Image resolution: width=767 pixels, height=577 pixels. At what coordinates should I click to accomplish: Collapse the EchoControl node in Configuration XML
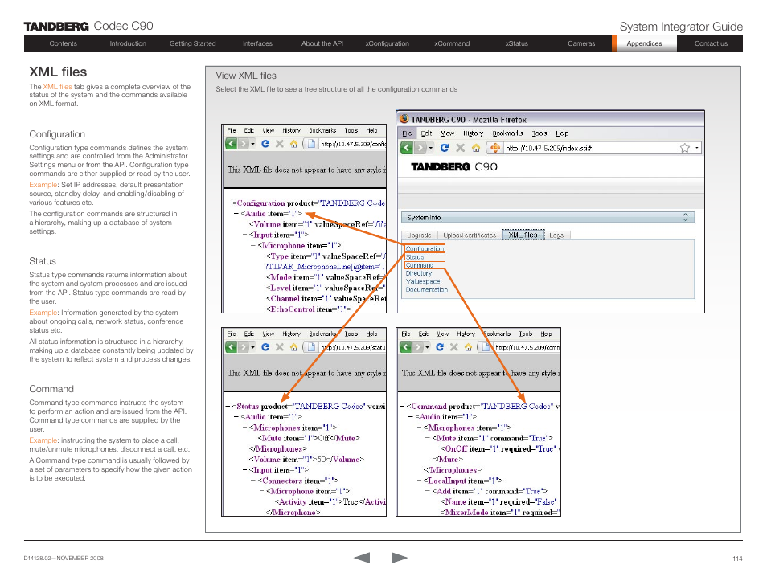(262, 309)
